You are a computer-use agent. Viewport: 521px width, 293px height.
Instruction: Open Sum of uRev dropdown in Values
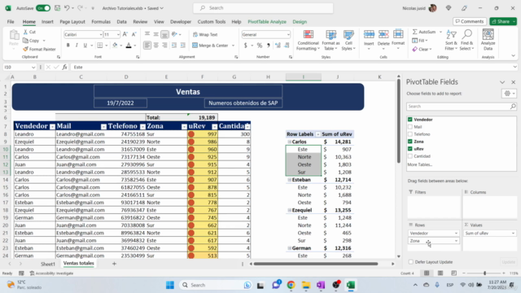(513, 234)
